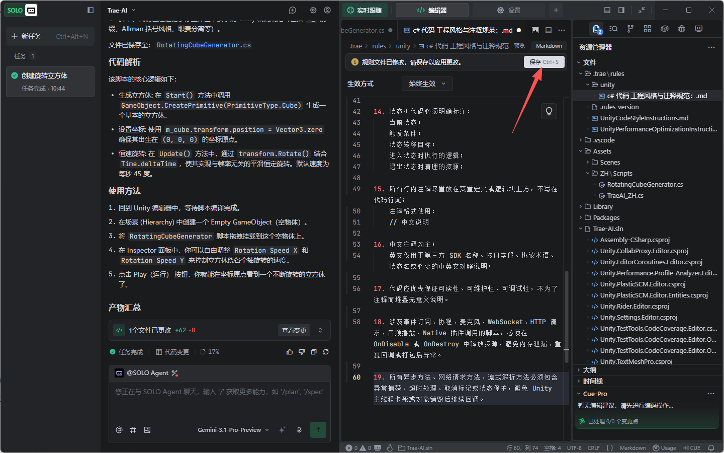This screenshot has height=453, width=724.
Task: Open the Search panel icon
Action: (613, 29)
